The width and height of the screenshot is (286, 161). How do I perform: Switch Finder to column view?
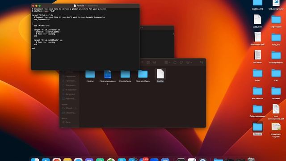pyautogui.click(x=148, y=62)
